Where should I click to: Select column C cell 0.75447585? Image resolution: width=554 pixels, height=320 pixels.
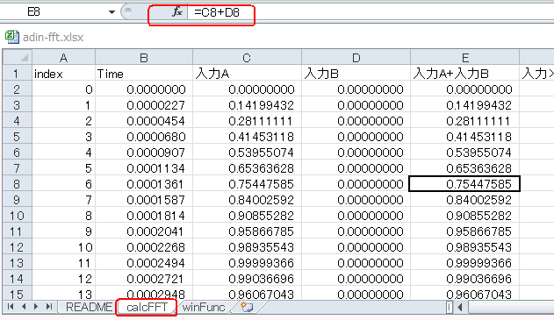point(247,184)
